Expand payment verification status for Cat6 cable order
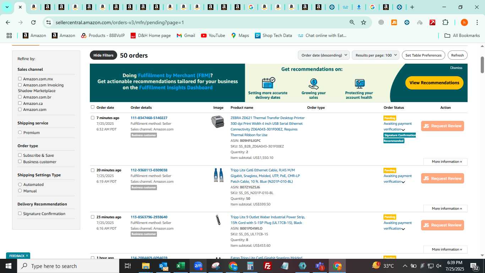This screenshot has height=273, width=485. tap(403, 182)
